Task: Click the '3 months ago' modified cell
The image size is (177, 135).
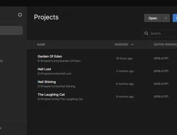Action: pyautogui.click(x=125, y=71)
